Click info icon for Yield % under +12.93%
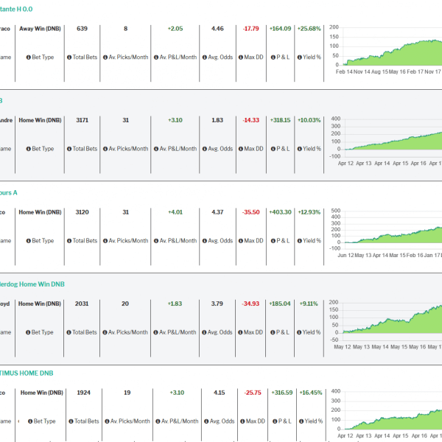 [299, 241]
